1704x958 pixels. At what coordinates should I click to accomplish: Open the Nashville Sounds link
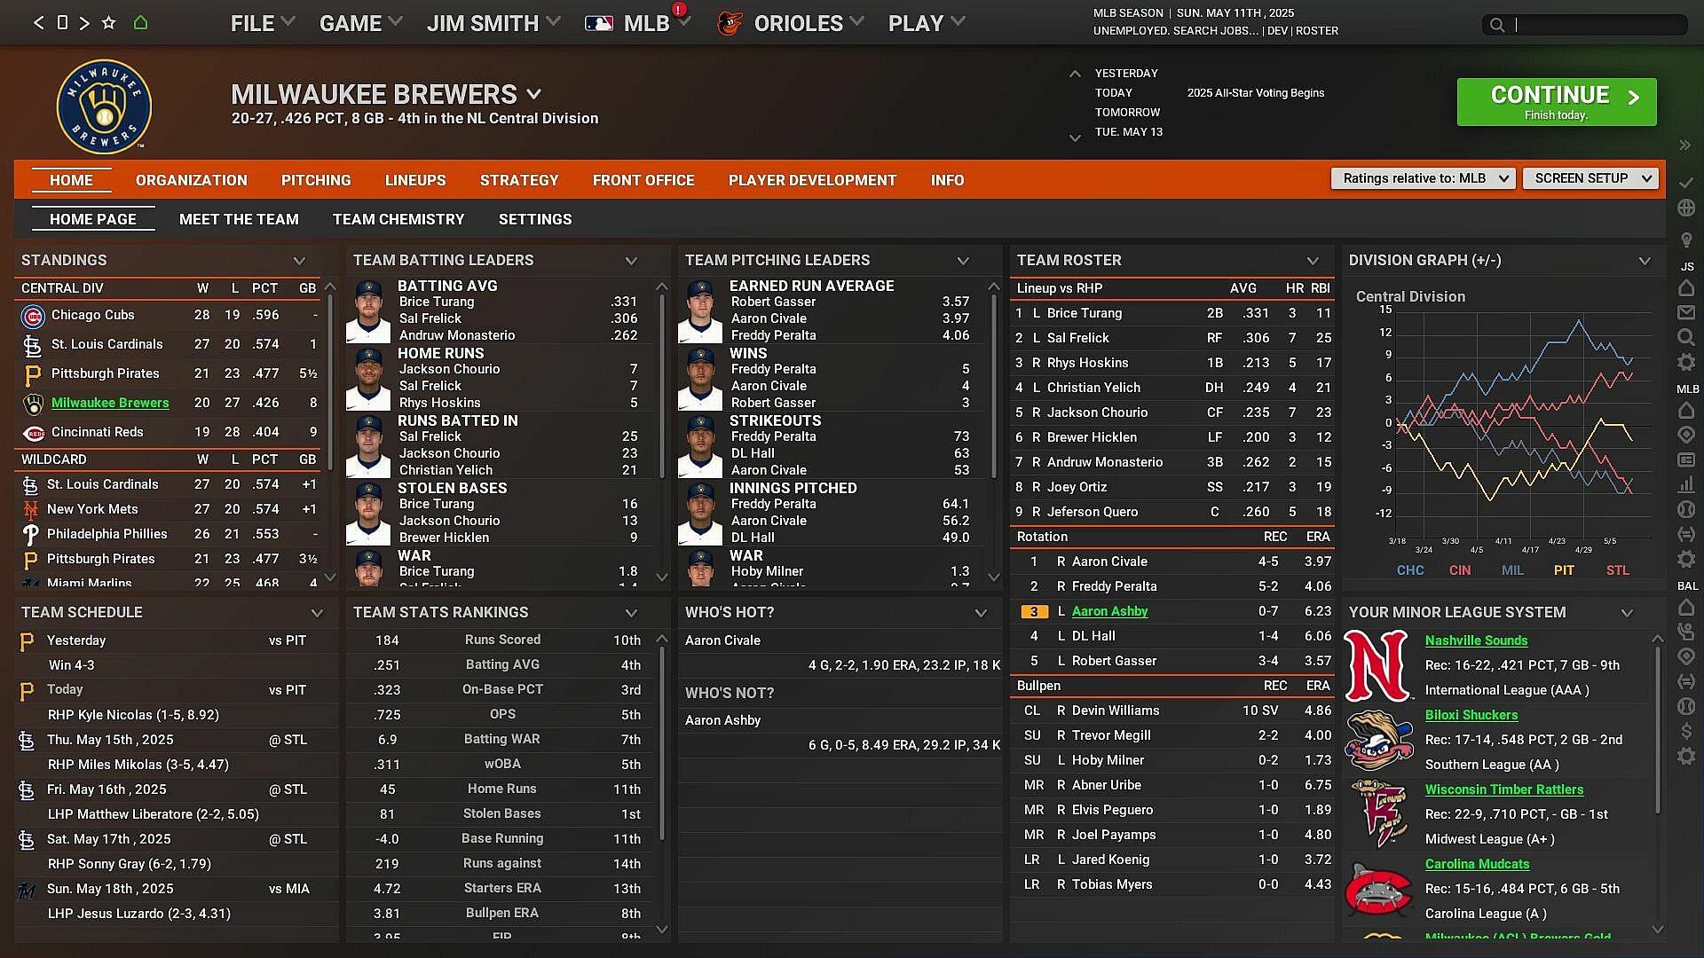[1476, 640]
